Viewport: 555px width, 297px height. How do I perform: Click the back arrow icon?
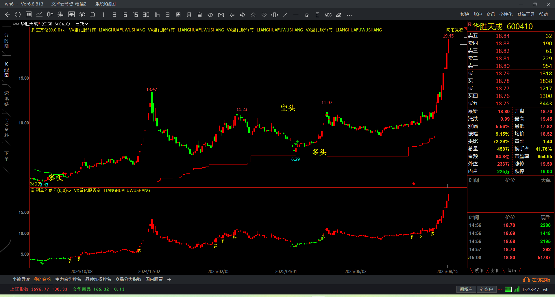click(8, 15)
